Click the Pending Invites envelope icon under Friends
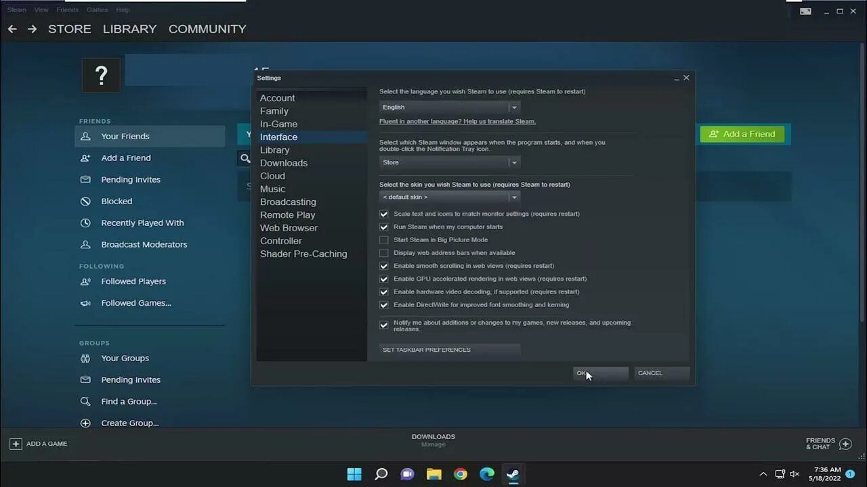 [85, 179]
